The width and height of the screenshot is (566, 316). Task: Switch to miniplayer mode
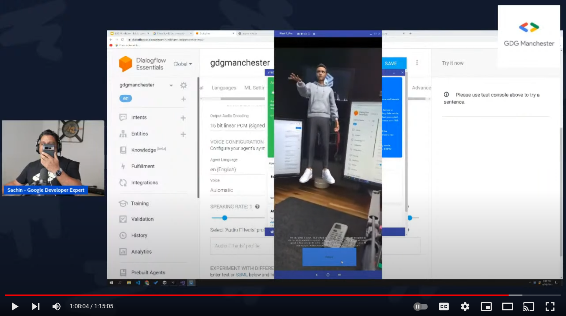(486, 307)
